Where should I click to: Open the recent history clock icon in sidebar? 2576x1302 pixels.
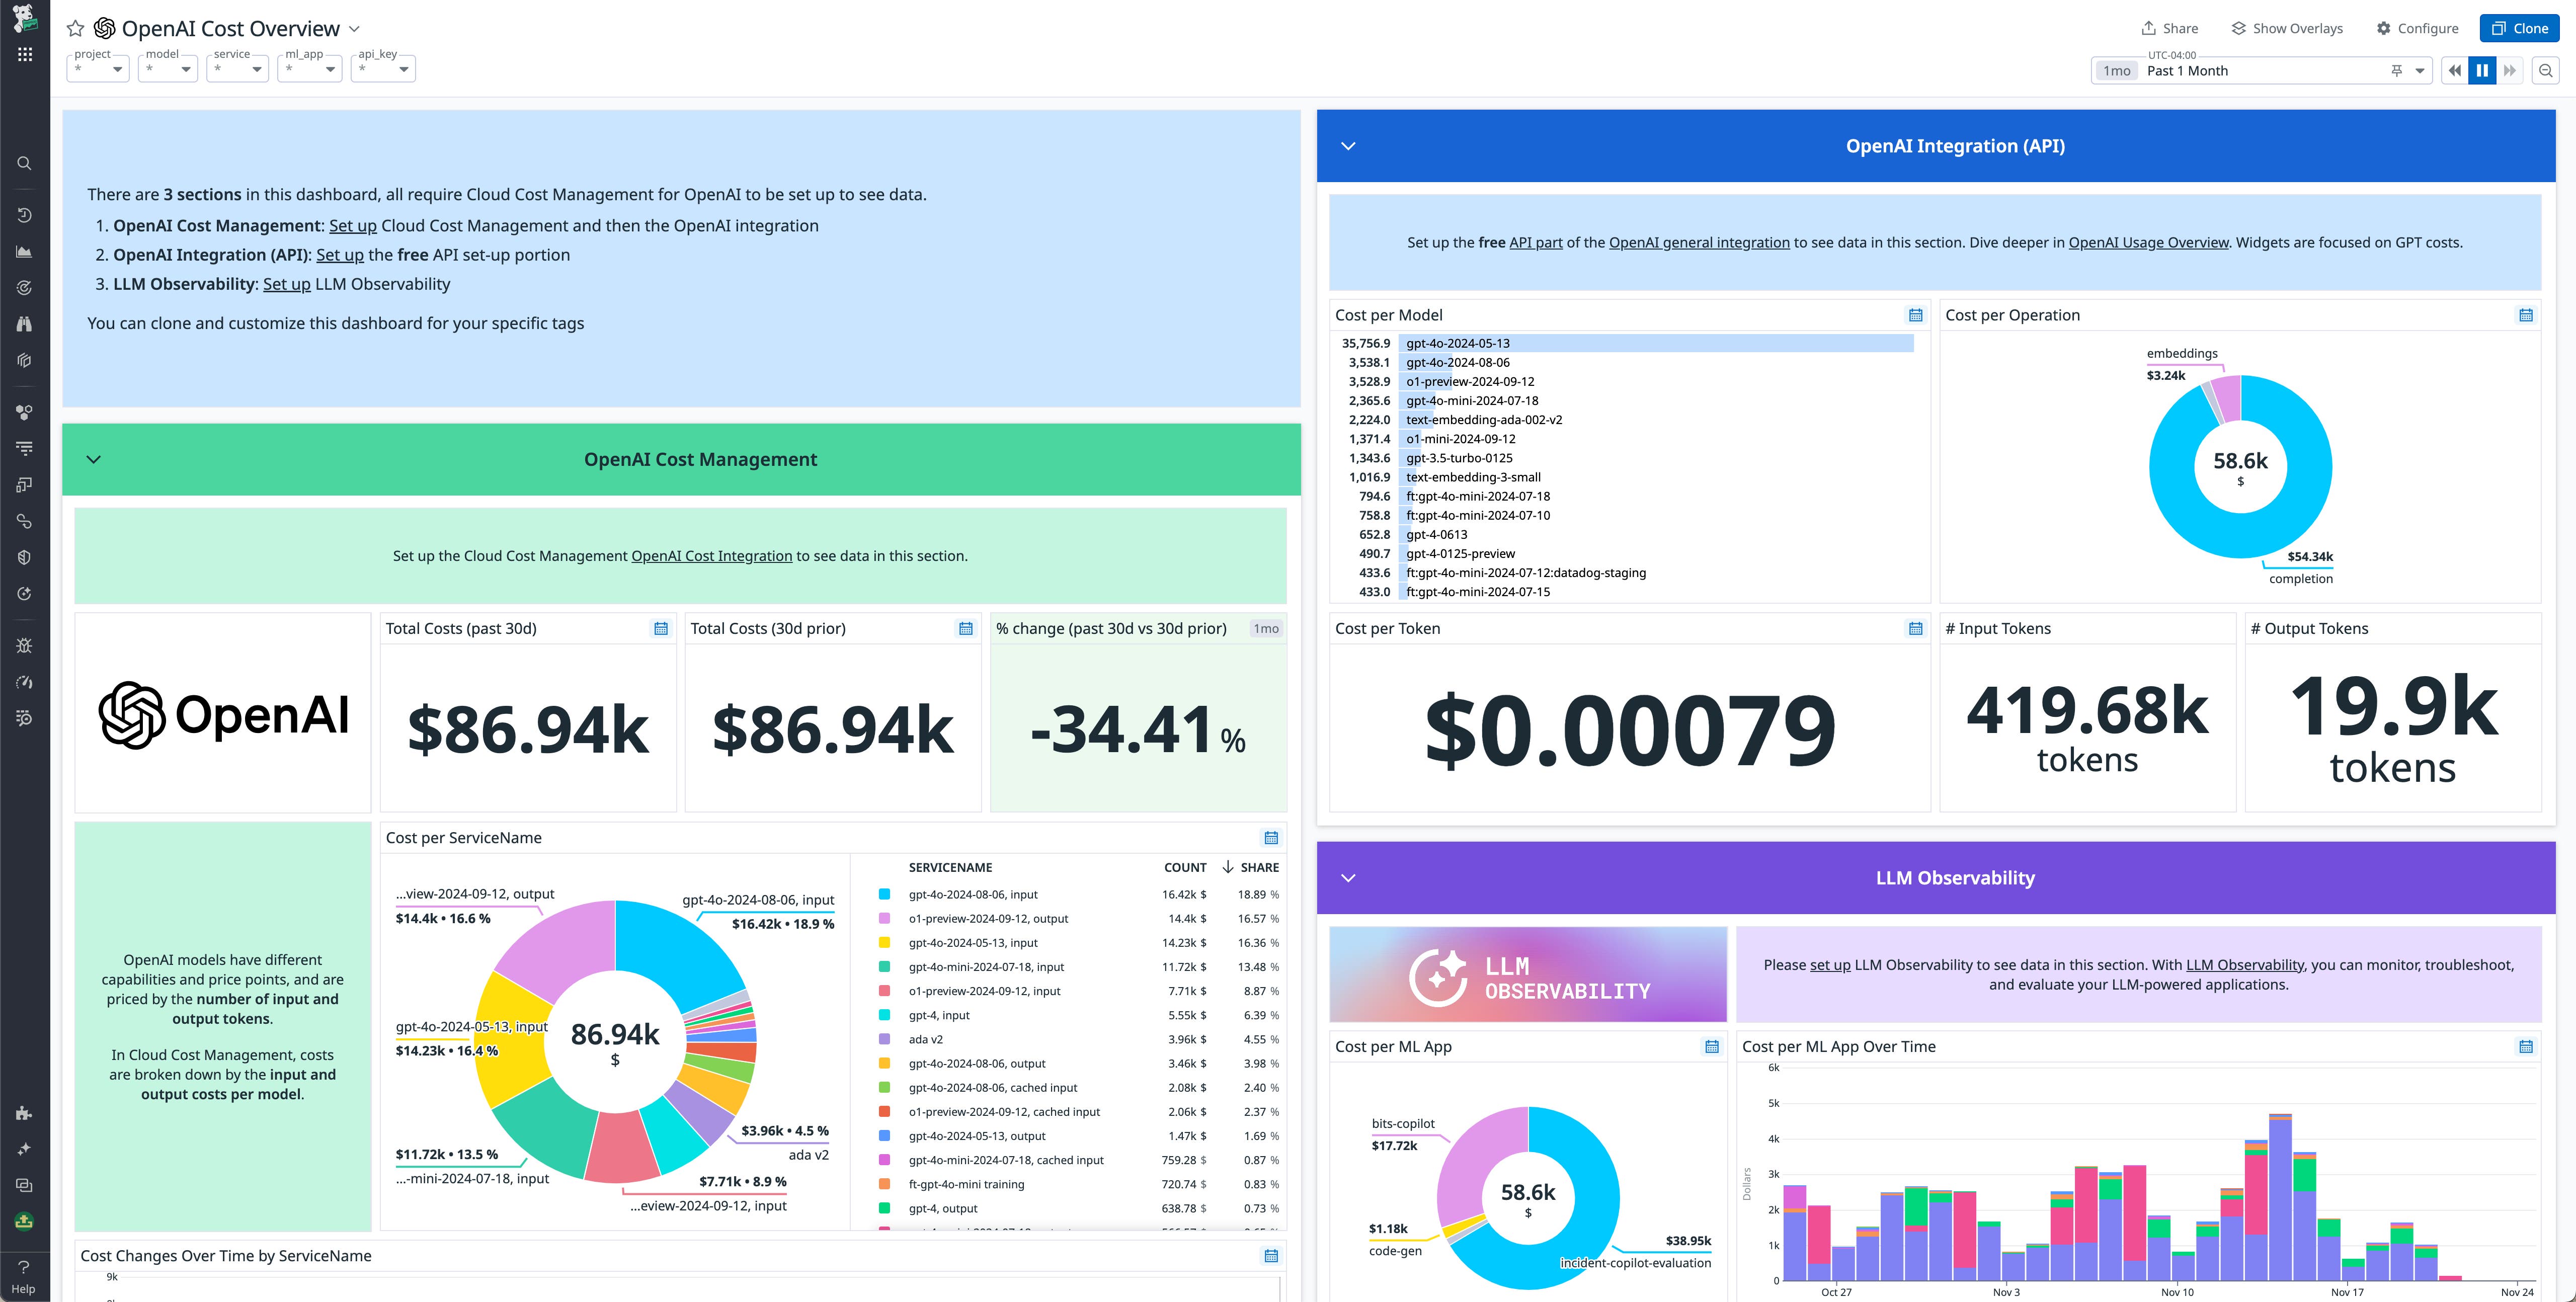[24, 214]
